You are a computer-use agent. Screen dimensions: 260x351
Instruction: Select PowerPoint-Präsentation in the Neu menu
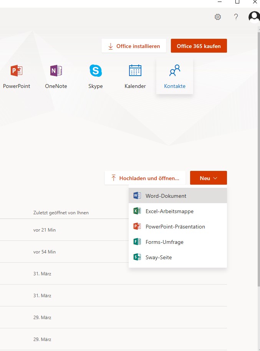click(x=178, y=227)
